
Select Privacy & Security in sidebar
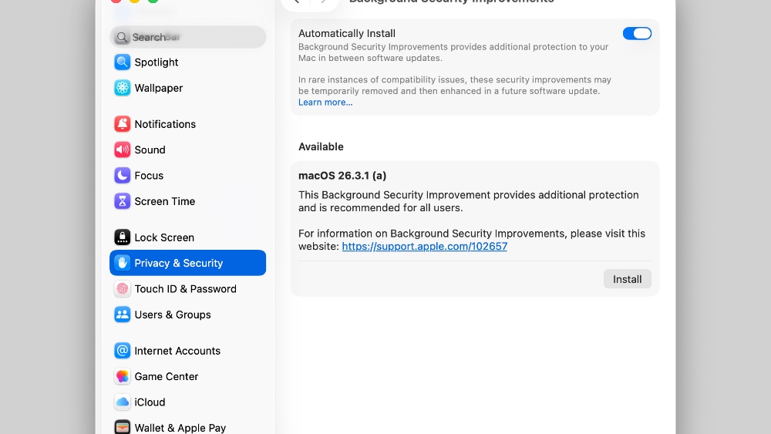point(187,263)
